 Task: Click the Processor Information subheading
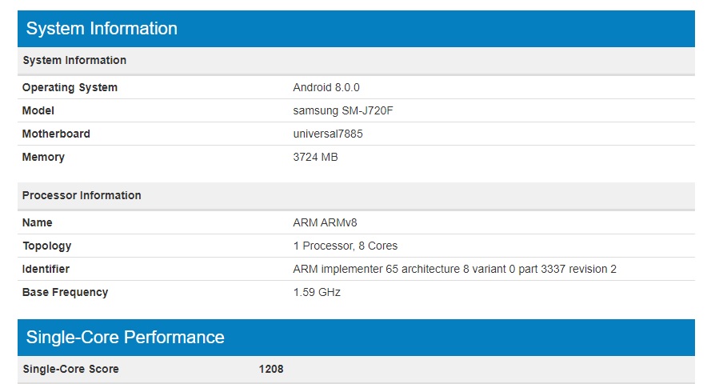[82, 195]
